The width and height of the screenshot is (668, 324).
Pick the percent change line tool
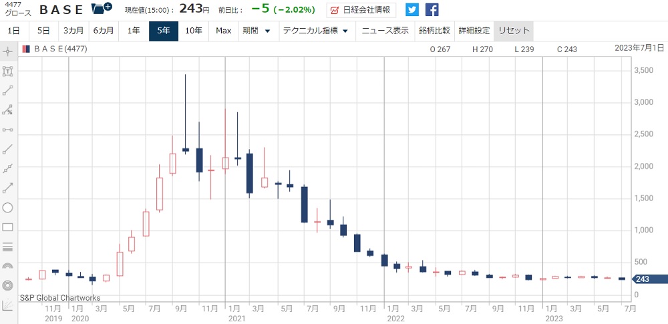click(x=8, y=110)
